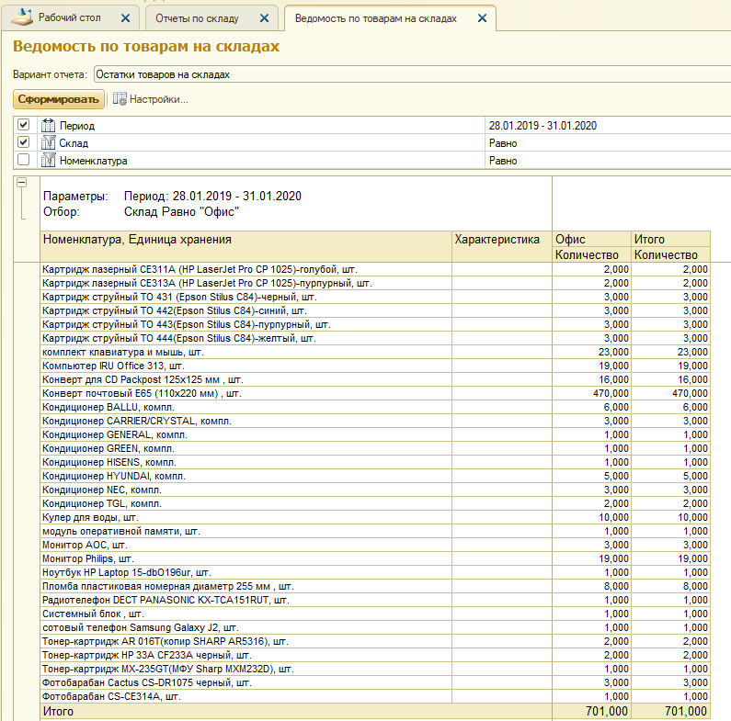Click the Итого column header
This screenshot has width=731, height=721.
pos(670,239)
